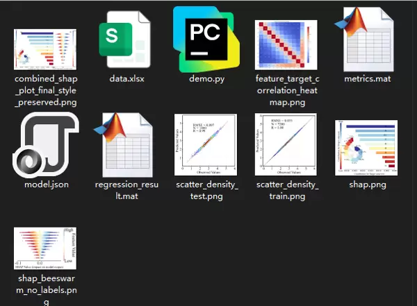Click the "data.xlsx" filename label
This screenshot has height=306, width=417.
click(126, 79)
